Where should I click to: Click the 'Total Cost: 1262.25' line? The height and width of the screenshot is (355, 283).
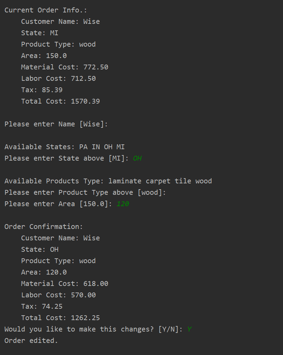click(60, 318)
